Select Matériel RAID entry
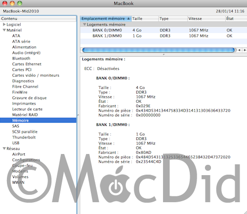Viewport: 247px width, 214px height. coord(25,115)
